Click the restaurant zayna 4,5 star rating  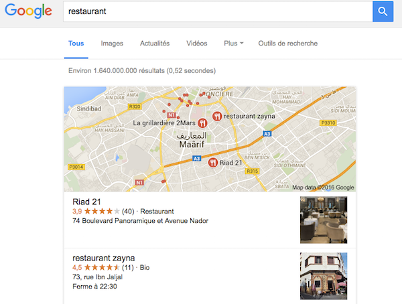pos(102,267)
